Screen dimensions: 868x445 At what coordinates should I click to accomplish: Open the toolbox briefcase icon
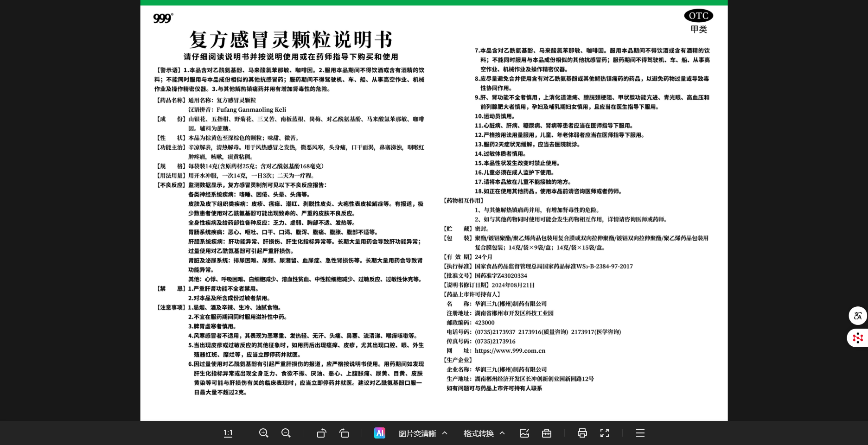tap(547, 433)
